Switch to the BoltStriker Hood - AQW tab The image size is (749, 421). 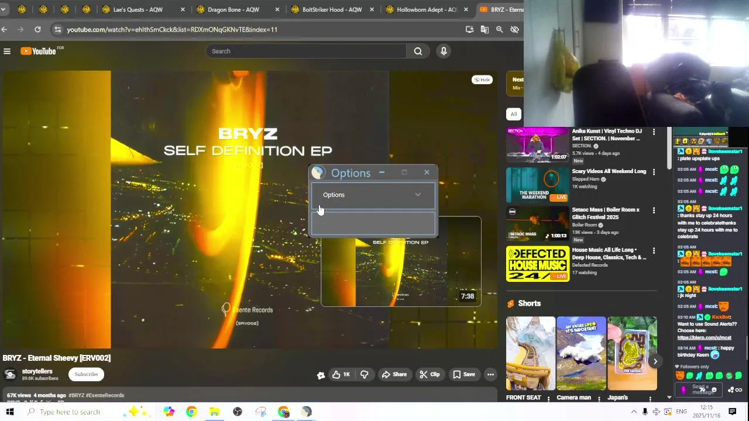tap(332, 9)
